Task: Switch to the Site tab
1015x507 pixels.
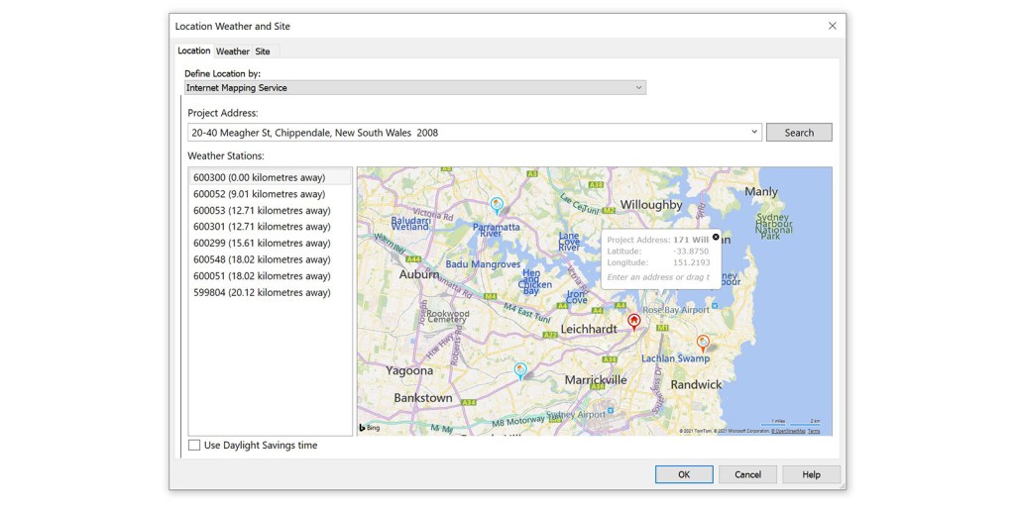Action: click(x=262, y=51)
